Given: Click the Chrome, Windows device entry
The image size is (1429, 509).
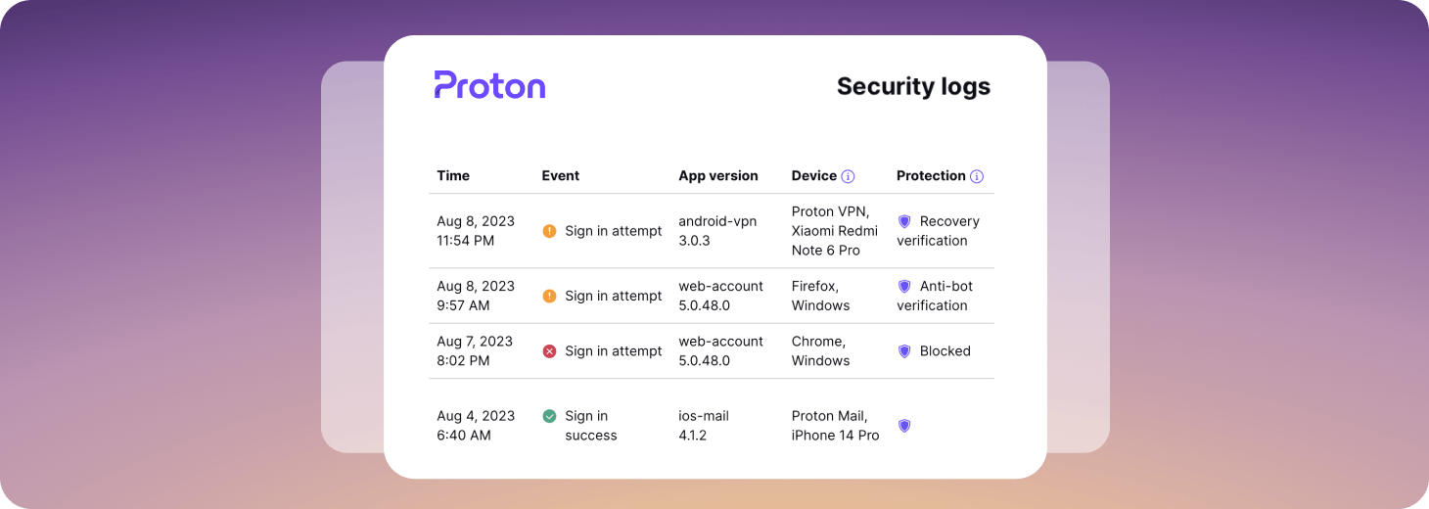Looking at the screenshot, I should pyautogui.click(x=820, y=350).
